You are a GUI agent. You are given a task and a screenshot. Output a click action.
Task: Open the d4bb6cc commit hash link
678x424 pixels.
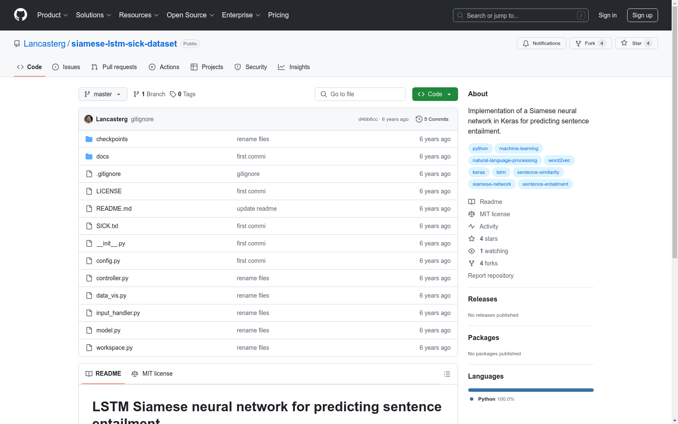click(368, 119)
